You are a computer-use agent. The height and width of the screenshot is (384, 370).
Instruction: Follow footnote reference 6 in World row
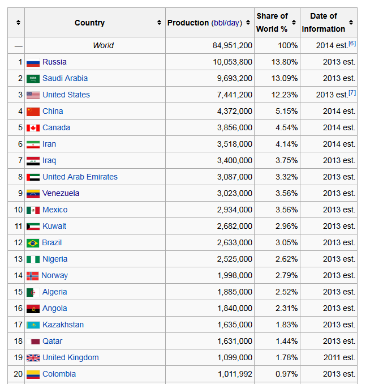click(x=352, y=43)
